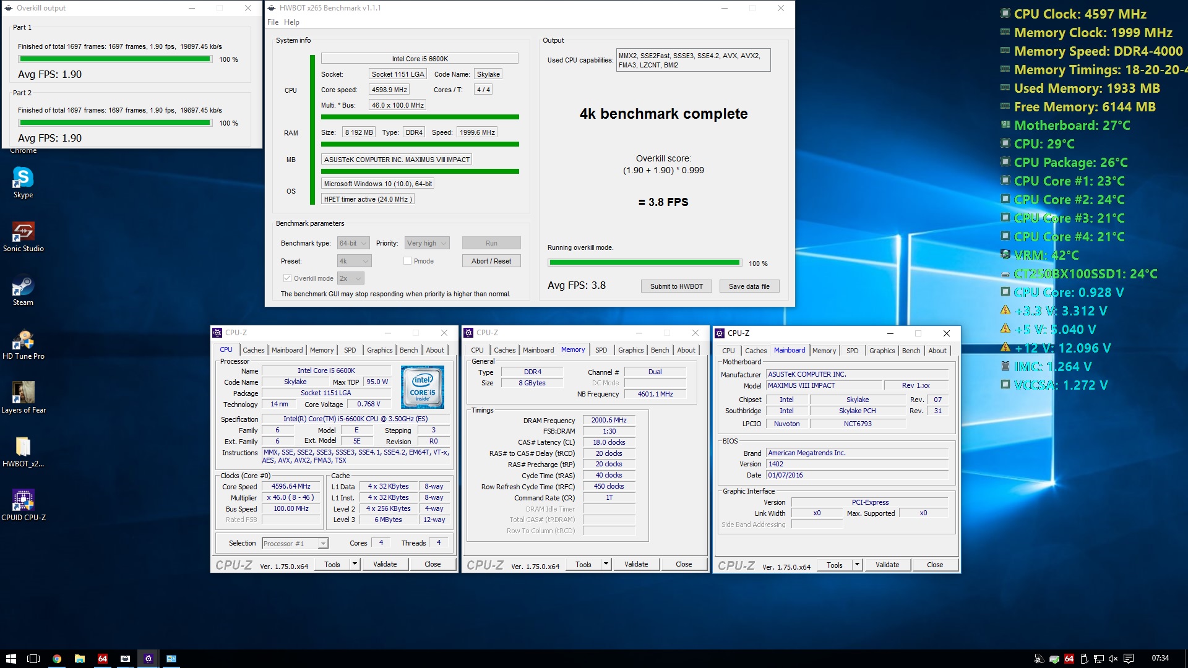Launch the CPUID CPU-Z desktop shortcut
This screenshot has width=1188, height=668.
(23, 505)
